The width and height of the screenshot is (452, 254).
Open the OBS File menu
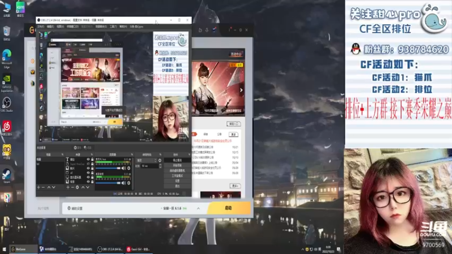(x=40, y=27)
